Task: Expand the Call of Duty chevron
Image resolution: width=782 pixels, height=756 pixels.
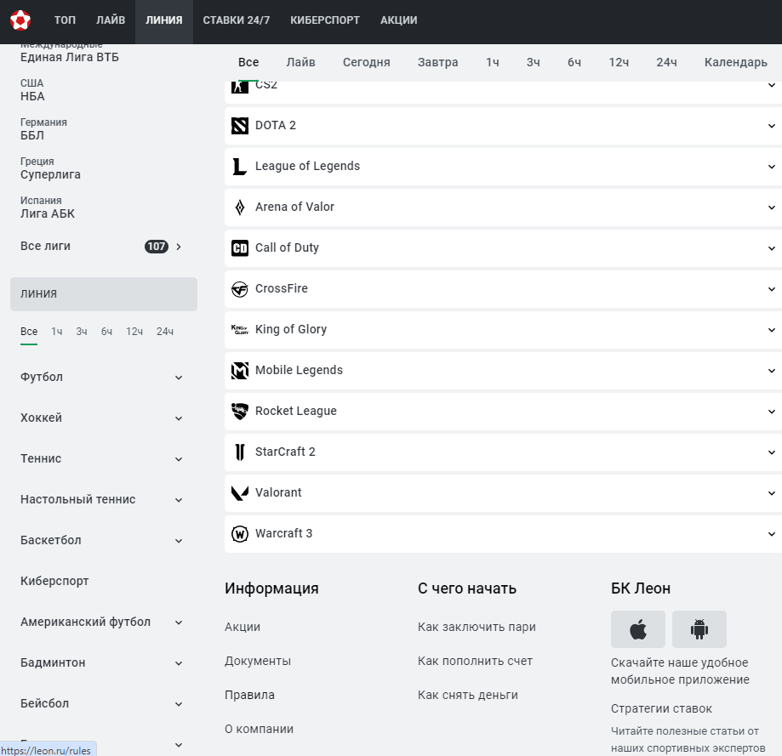Action: point(771,248)
